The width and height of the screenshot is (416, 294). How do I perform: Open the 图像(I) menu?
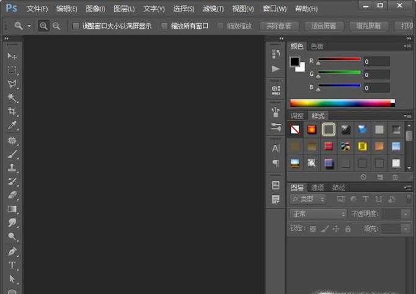point(95,9)
